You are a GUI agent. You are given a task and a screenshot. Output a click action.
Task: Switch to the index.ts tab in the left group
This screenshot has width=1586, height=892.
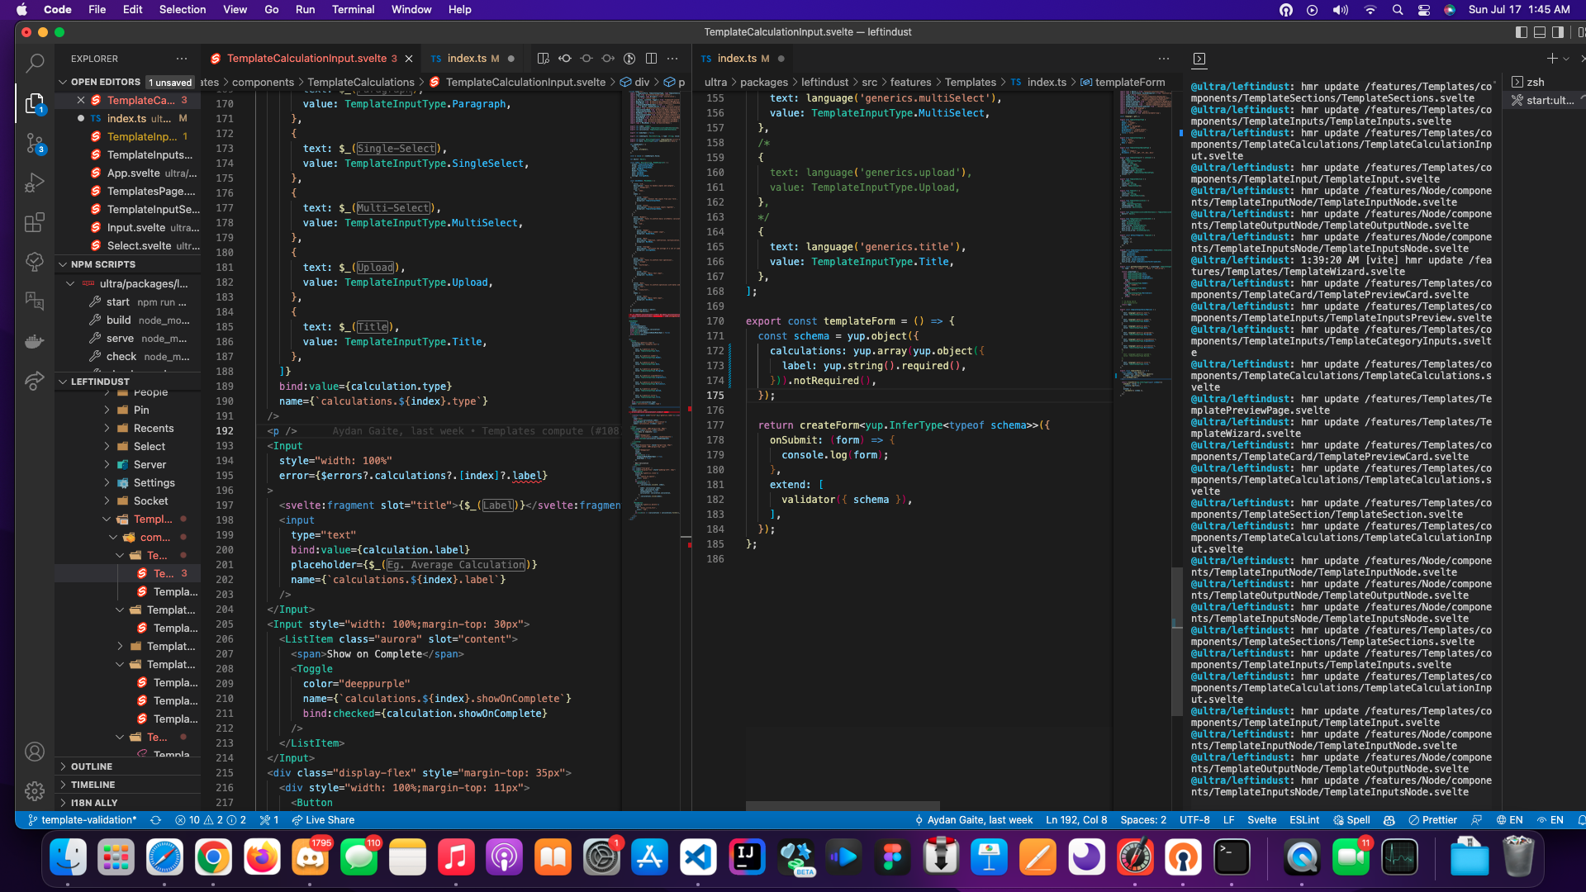(466, 59)
